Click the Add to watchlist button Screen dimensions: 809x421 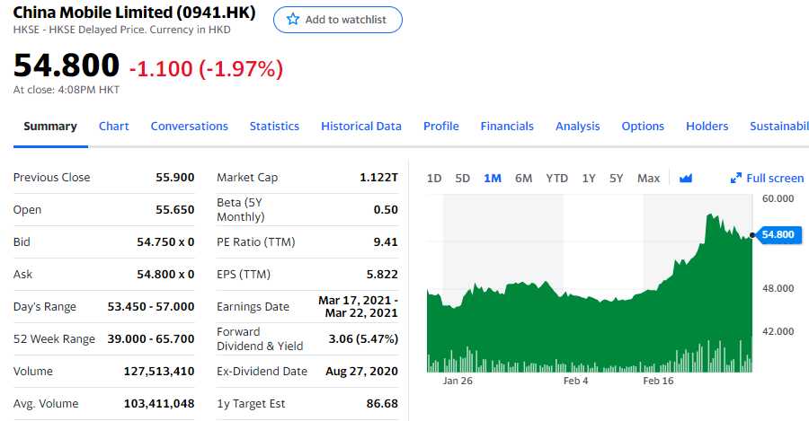pyautogui.click(x=338, y=20)
